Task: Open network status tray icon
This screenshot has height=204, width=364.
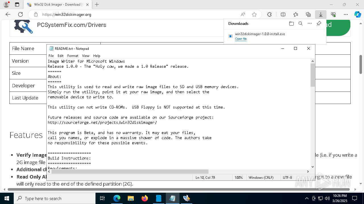Action: (320, 198)
